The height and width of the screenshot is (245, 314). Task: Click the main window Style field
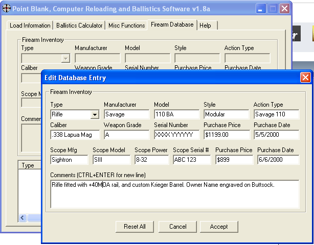click(197, 58)
